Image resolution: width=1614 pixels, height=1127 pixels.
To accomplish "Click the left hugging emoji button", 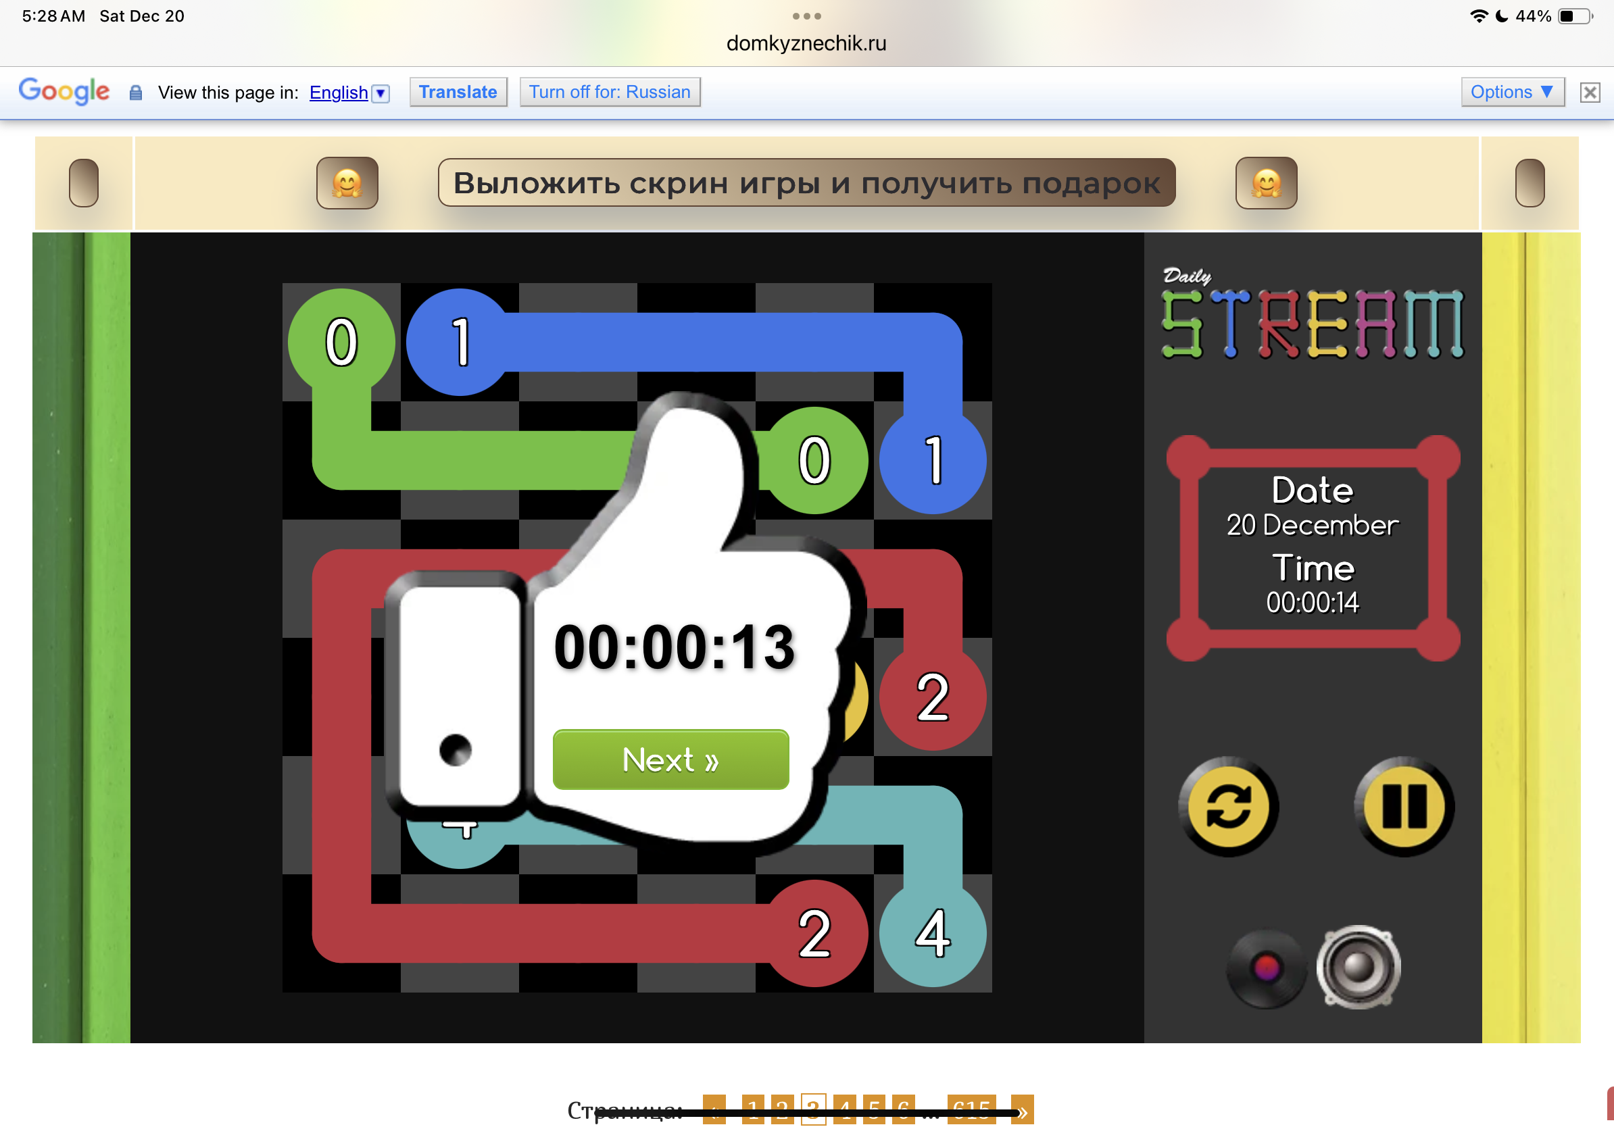I will [347, 182].
